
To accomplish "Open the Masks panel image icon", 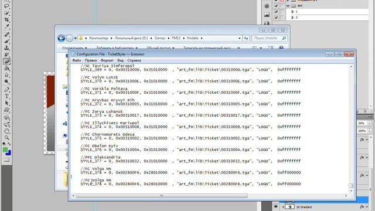I will pos(267,15).
